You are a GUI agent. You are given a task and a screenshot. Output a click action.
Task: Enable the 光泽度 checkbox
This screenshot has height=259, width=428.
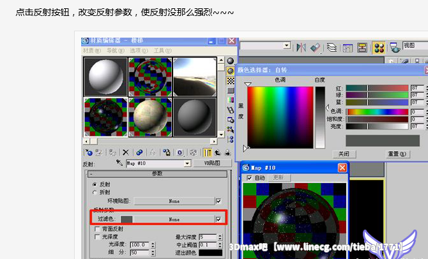coord(97,237)
